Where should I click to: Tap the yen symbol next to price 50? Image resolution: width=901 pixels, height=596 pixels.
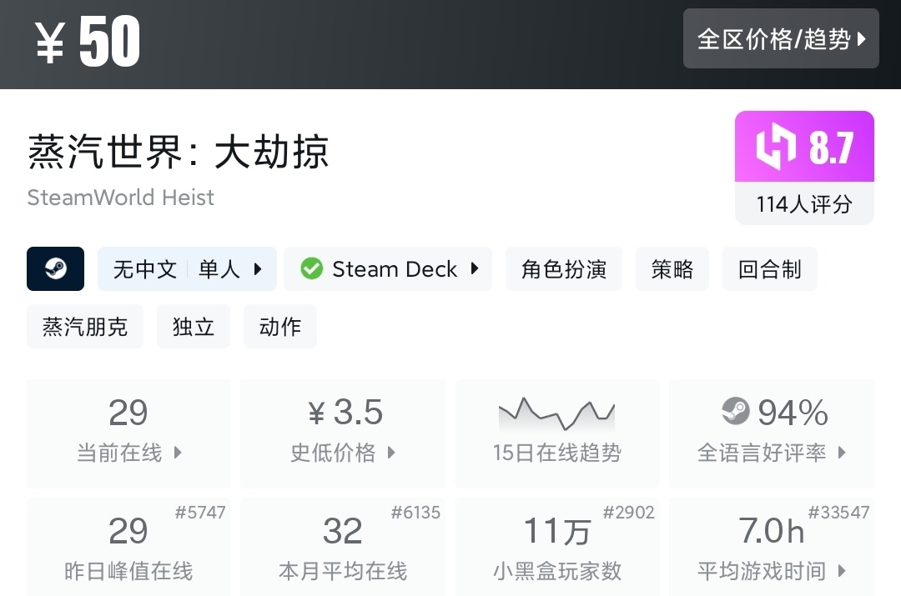pos(50,43)
